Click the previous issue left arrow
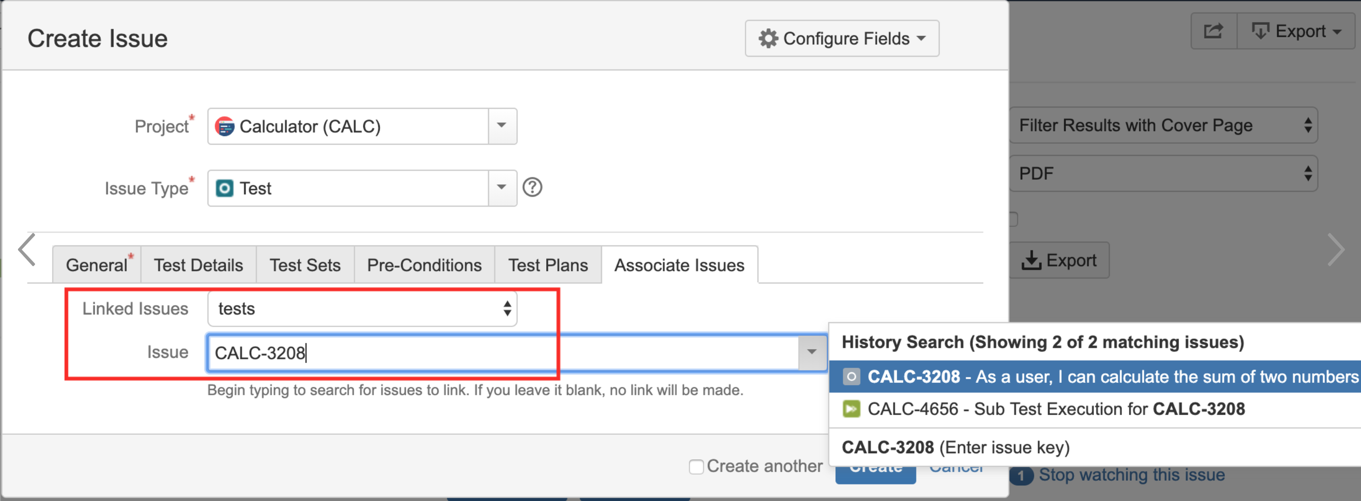The width and height of the screenshot is (1361, 501). 27,250
